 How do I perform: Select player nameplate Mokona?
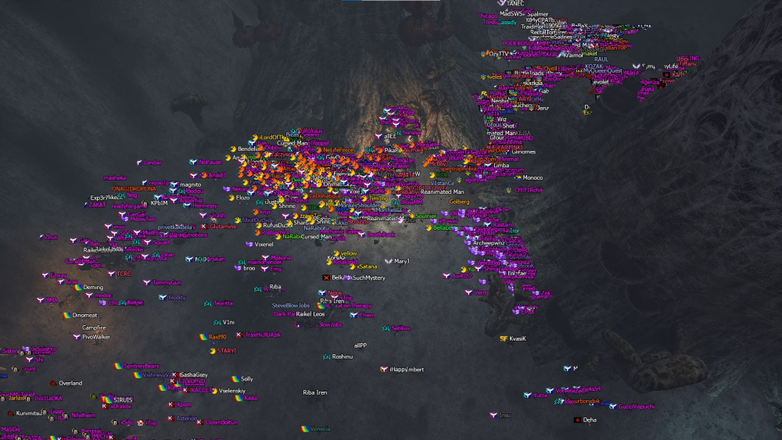coord(280,258)
